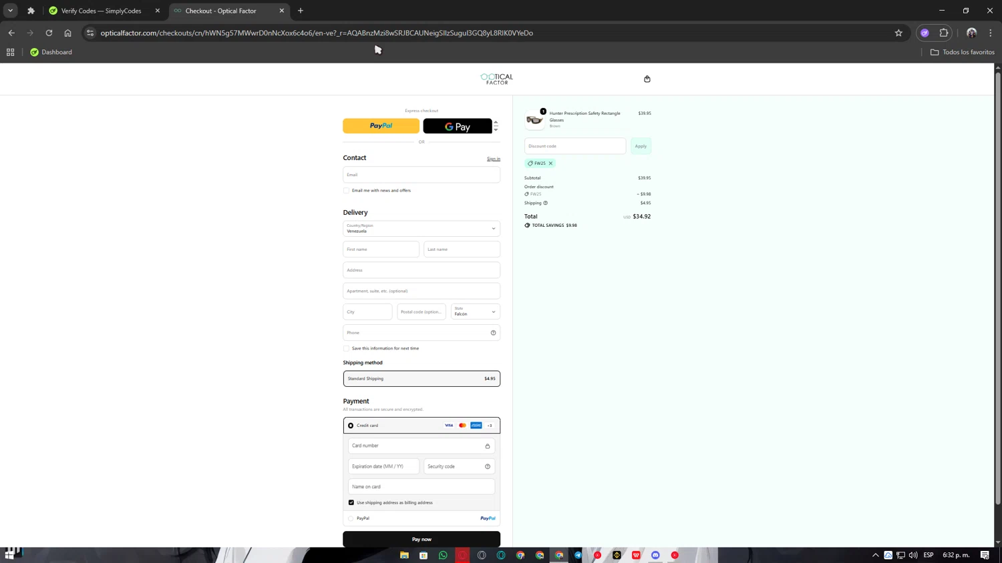Screen dimensions: 1002x563
Task: Click the Optical Factor logo
Action: point(497,79)
